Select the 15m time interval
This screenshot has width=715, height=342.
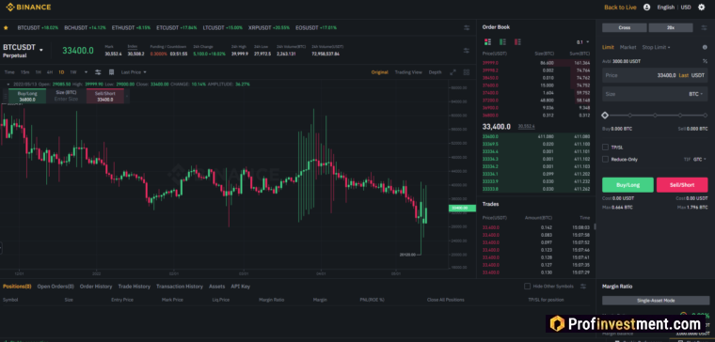pos(25,72)
